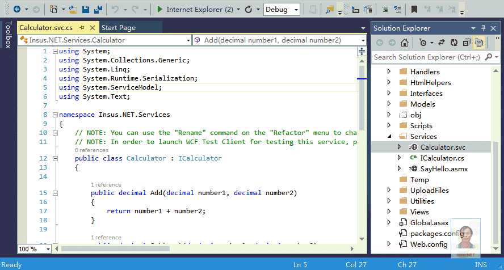Screen dimensions: 504x270
Task: Click Sync with Active Document icon
Action: 442,43
